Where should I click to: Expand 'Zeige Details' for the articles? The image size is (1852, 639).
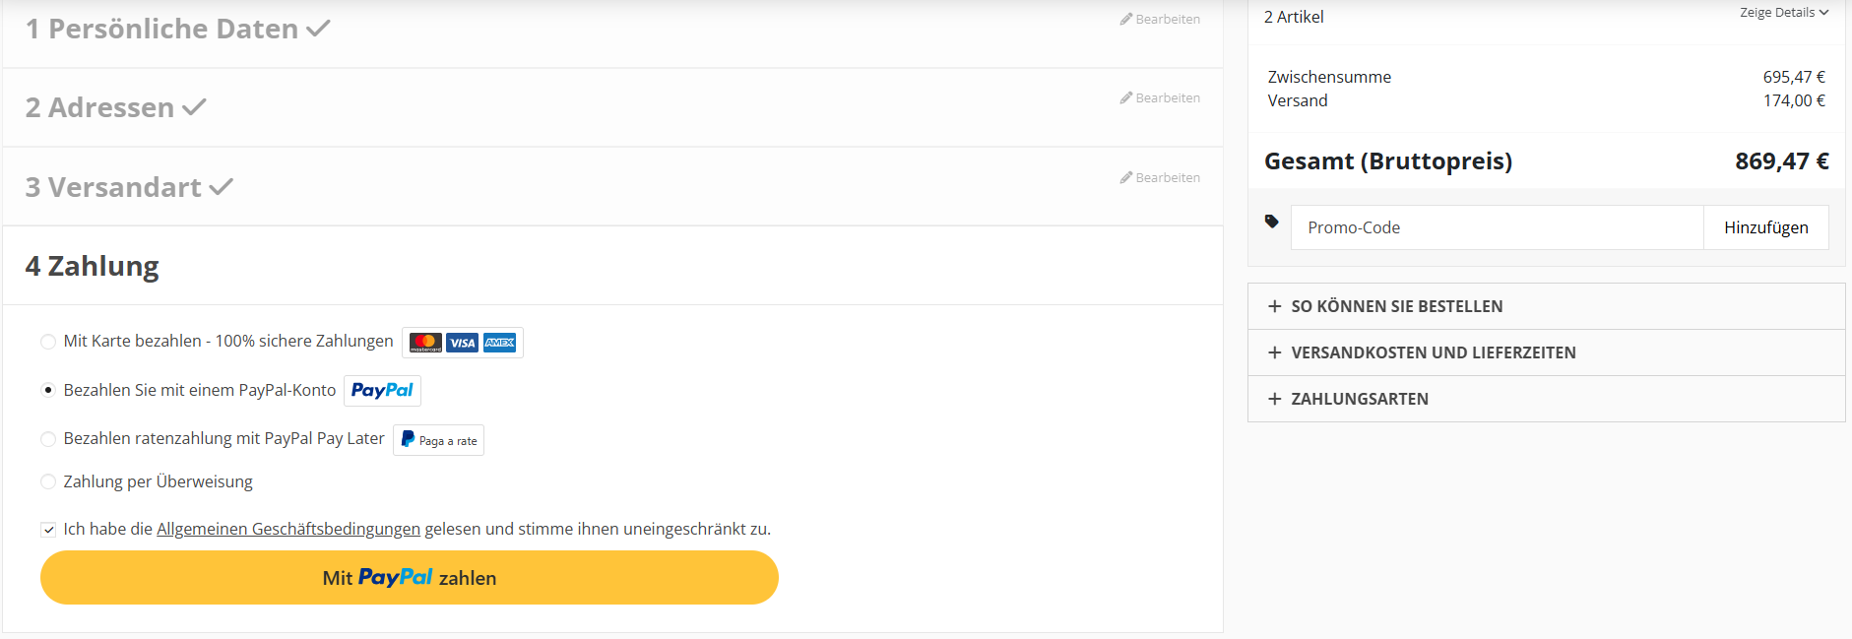click(1783, 13)
